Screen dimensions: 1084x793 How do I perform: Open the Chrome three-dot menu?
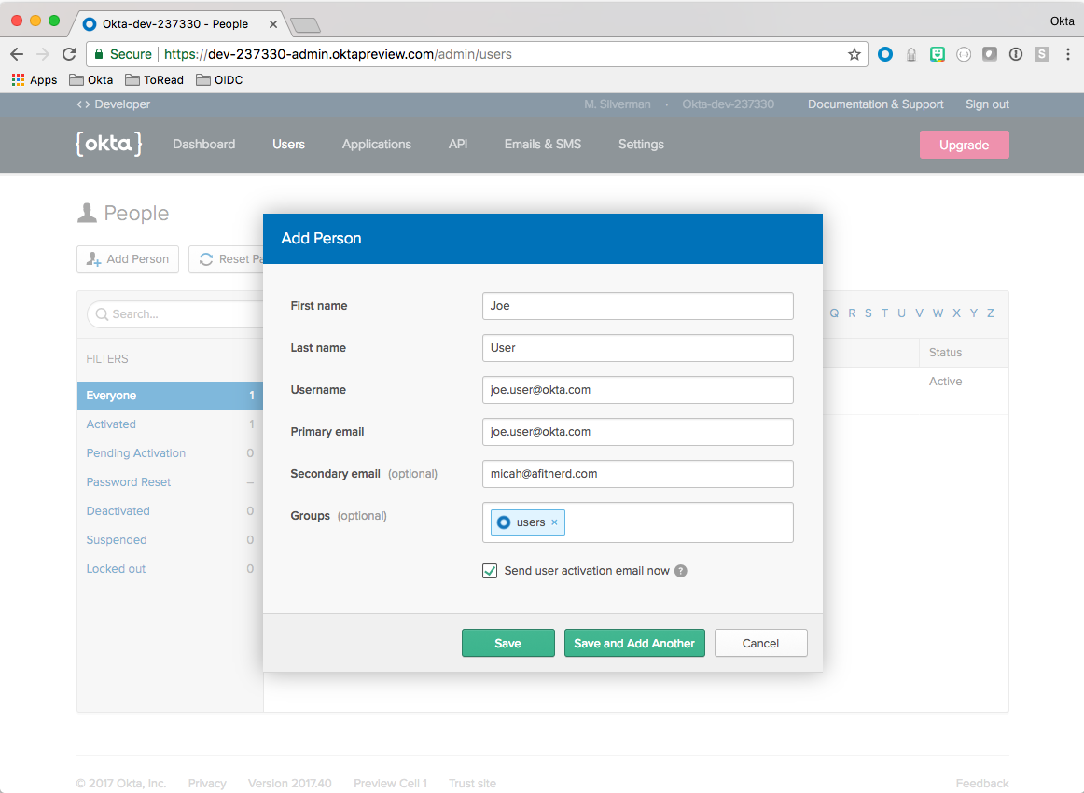pyautogui.click(x=1067, y=54)
